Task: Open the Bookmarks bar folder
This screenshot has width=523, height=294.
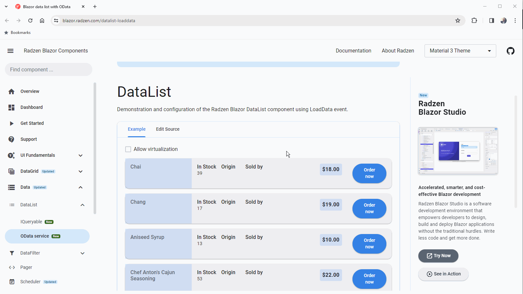Action: point(17,33)
